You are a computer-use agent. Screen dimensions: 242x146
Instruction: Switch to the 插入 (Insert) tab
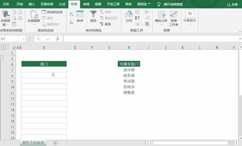[31, 4]
